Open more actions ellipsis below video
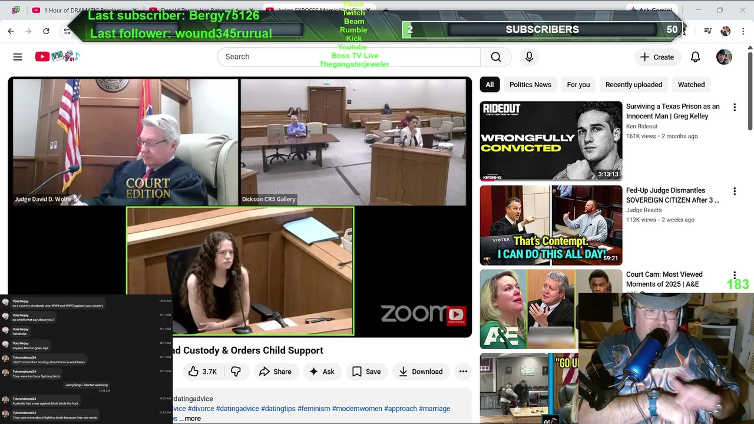Image resolution: width=754 pixels, height=424 pixels. click(463, 372)
